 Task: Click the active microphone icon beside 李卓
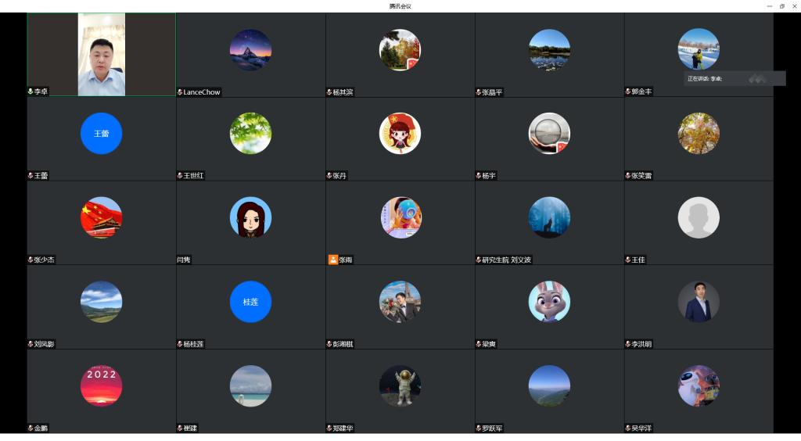(x=31, y=91)
